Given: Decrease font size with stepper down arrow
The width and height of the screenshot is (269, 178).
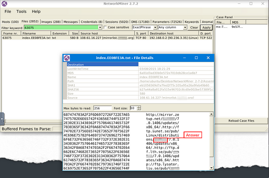Looking at the screenshot, I should [x=139, y=109].
